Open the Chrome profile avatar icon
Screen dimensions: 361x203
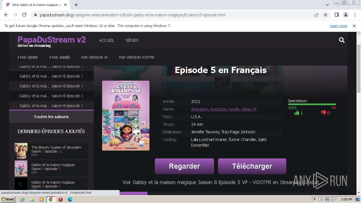[345, 15]
